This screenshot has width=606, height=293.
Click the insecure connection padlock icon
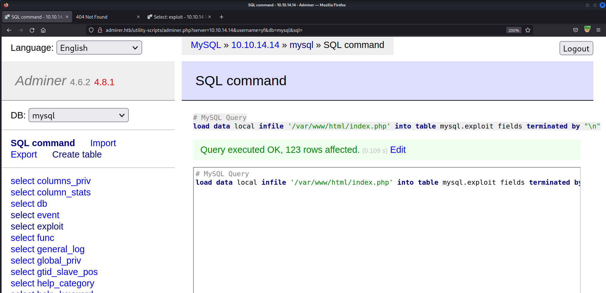(100, 30)
